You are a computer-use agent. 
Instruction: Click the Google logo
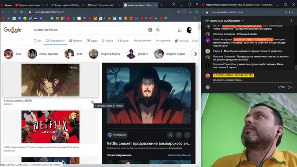13,30
